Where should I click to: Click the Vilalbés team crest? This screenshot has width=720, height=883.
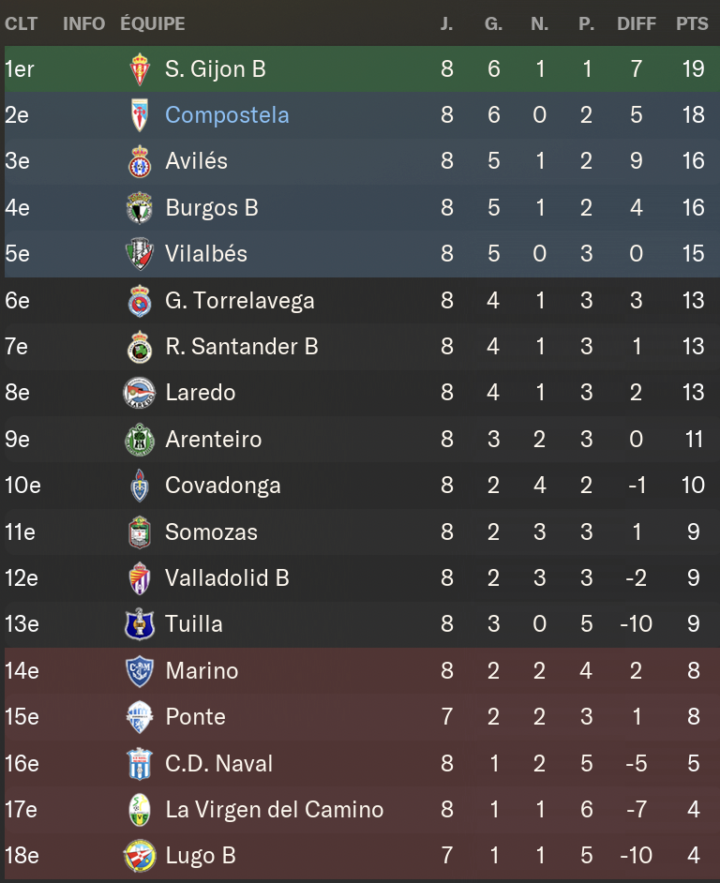[140, 254]
